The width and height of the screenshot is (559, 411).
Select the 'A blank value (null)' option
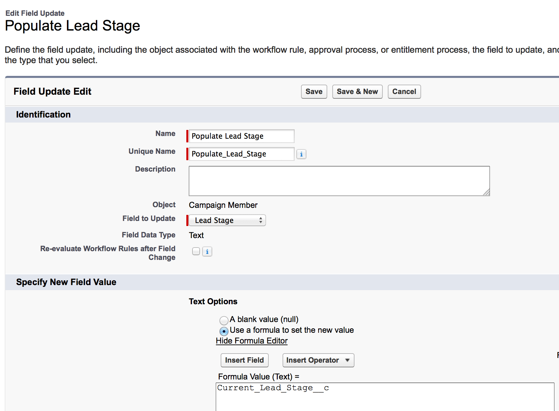pos(224,320)
